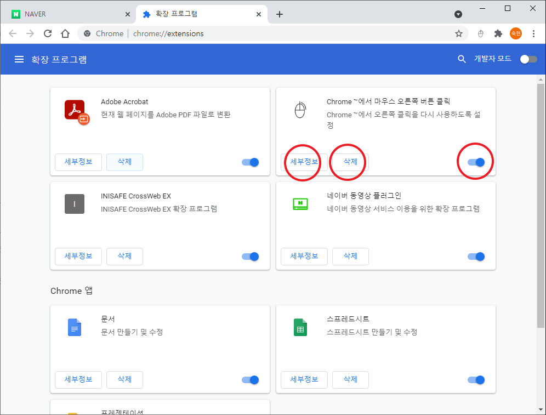
Task: Click the mouse right-click extension toolbar icon
Action: click(481, 33)
